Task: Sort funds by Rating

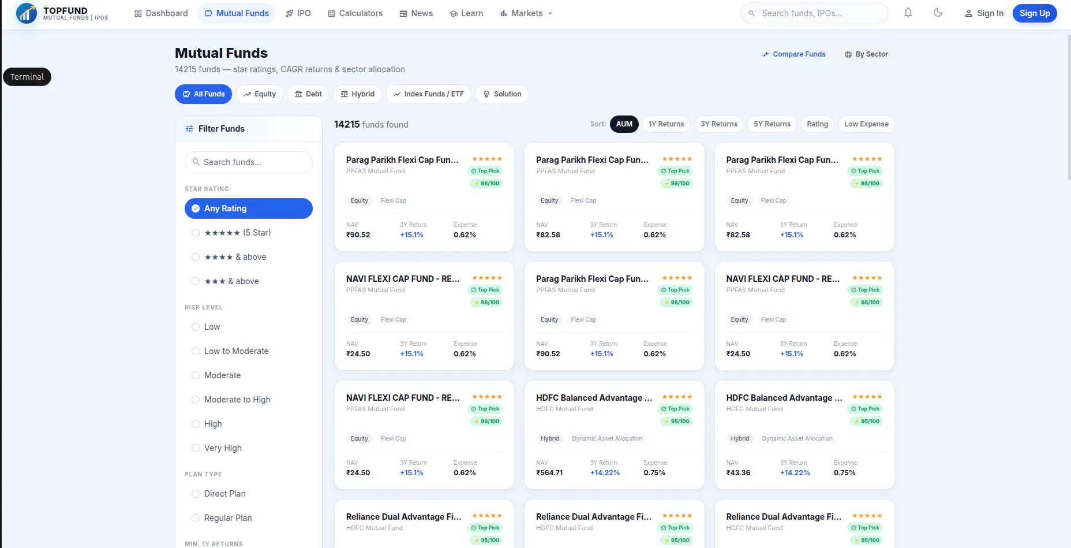Action: pyautogui.click(x=817, y=124)
